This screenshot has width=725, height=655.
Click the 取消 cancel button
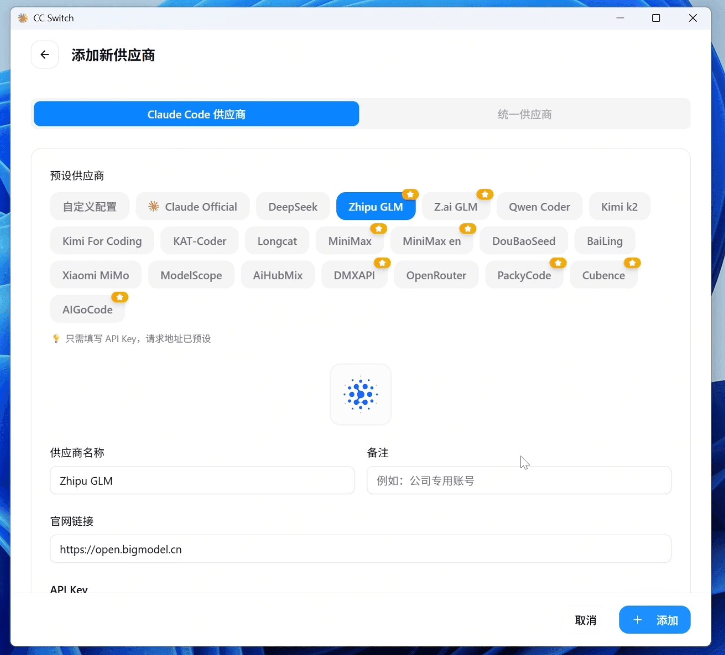(x=585, y=620)
